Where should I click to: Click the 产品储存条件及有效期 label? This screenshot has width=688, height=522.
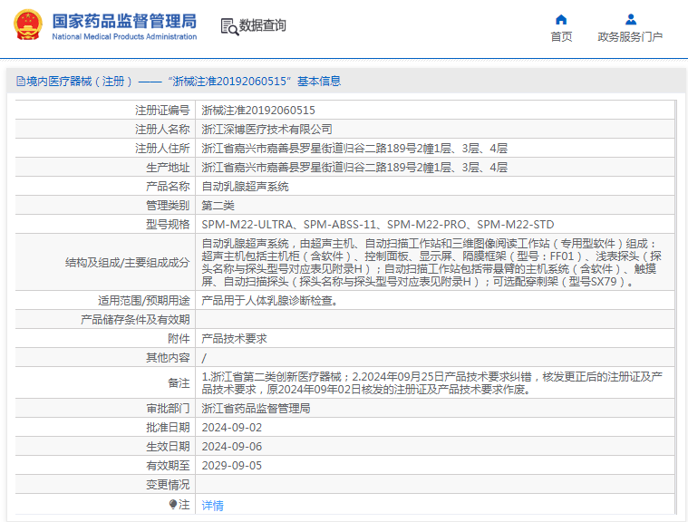pyautogui.click(x=135, y=319)
